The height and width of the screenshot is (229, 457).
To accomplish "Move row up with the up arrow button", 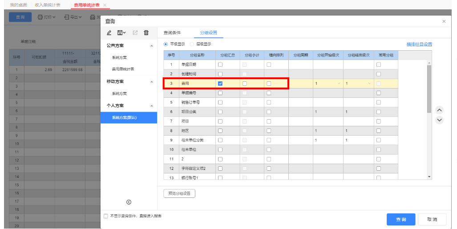I will 439,110.
